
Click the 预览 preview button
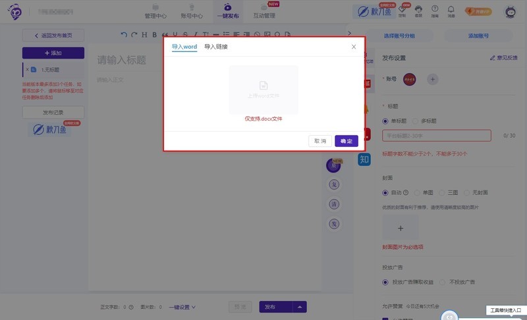240,307
